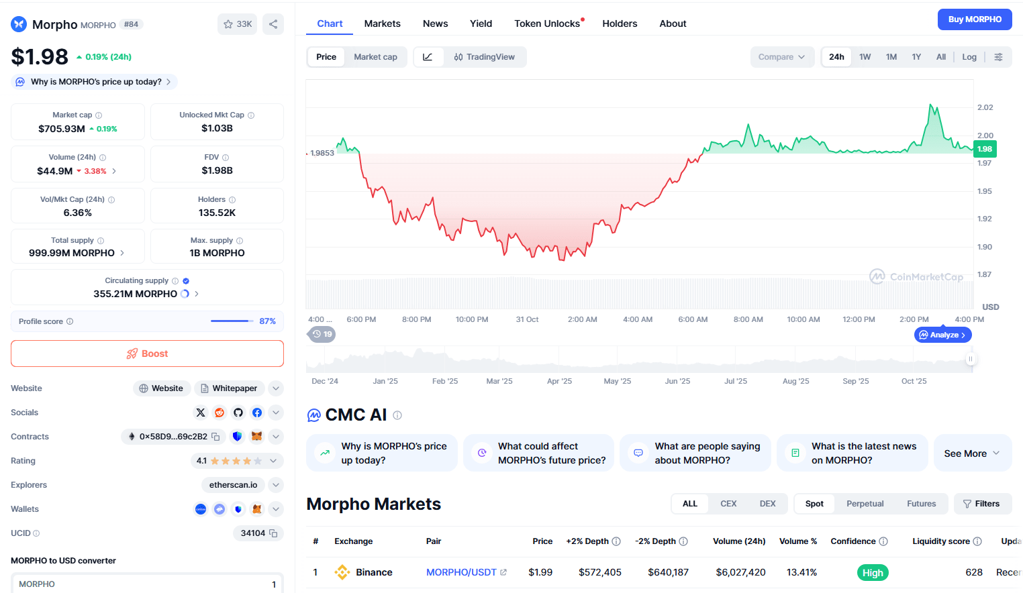
Task: Expand See More CMC AI questions
Action: tap(972, 453)
